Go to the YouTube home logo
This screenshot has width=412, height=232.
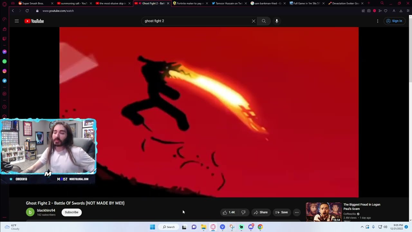click(34, 21)
